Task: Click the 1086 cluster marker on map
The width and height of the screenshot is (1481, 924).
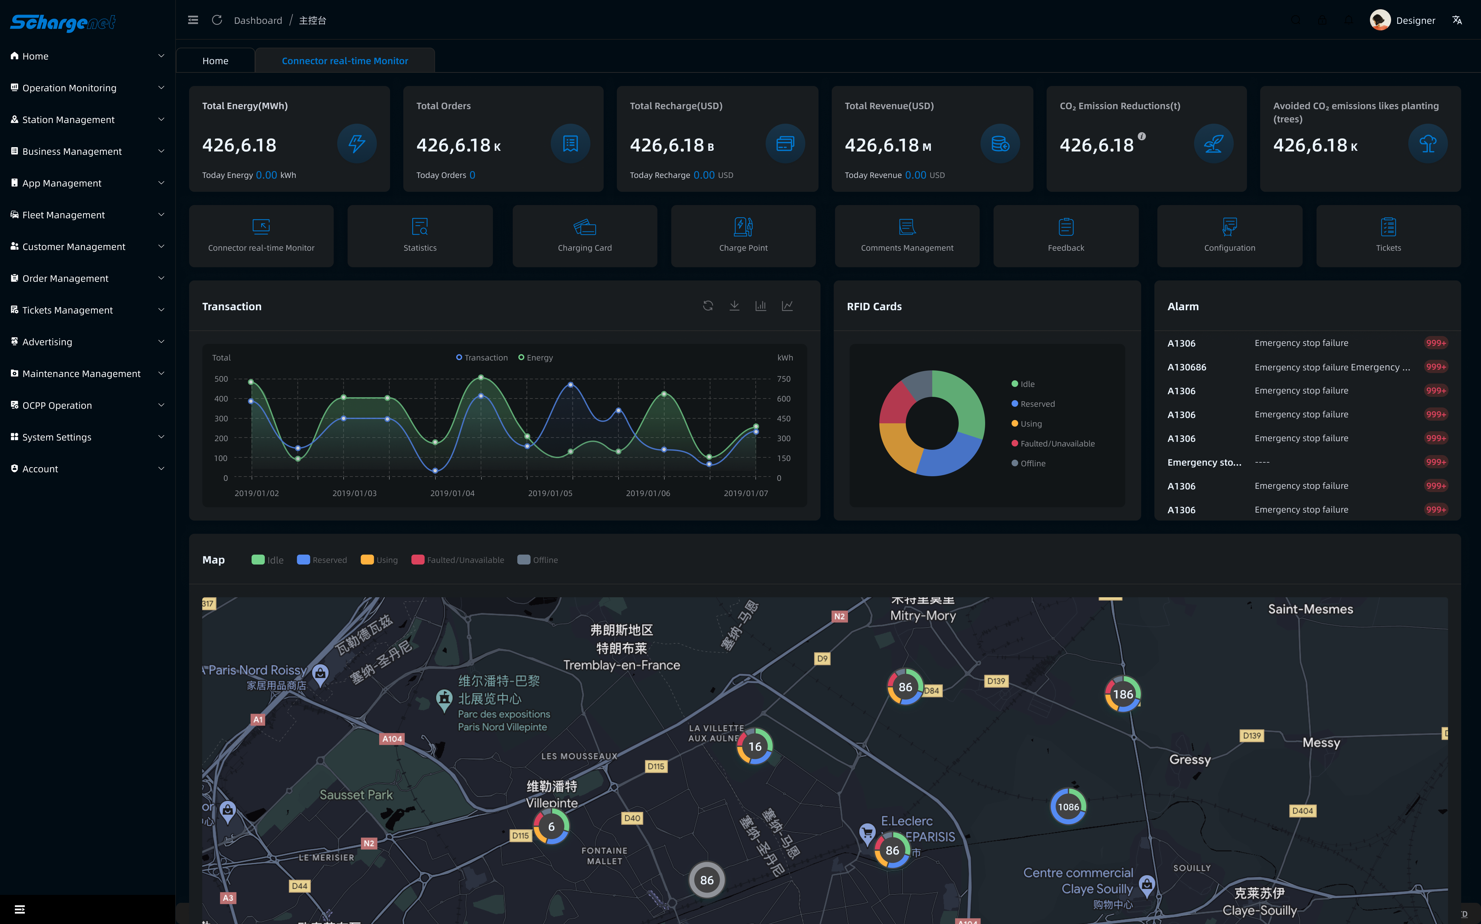Action: (x=1068, y=807)
